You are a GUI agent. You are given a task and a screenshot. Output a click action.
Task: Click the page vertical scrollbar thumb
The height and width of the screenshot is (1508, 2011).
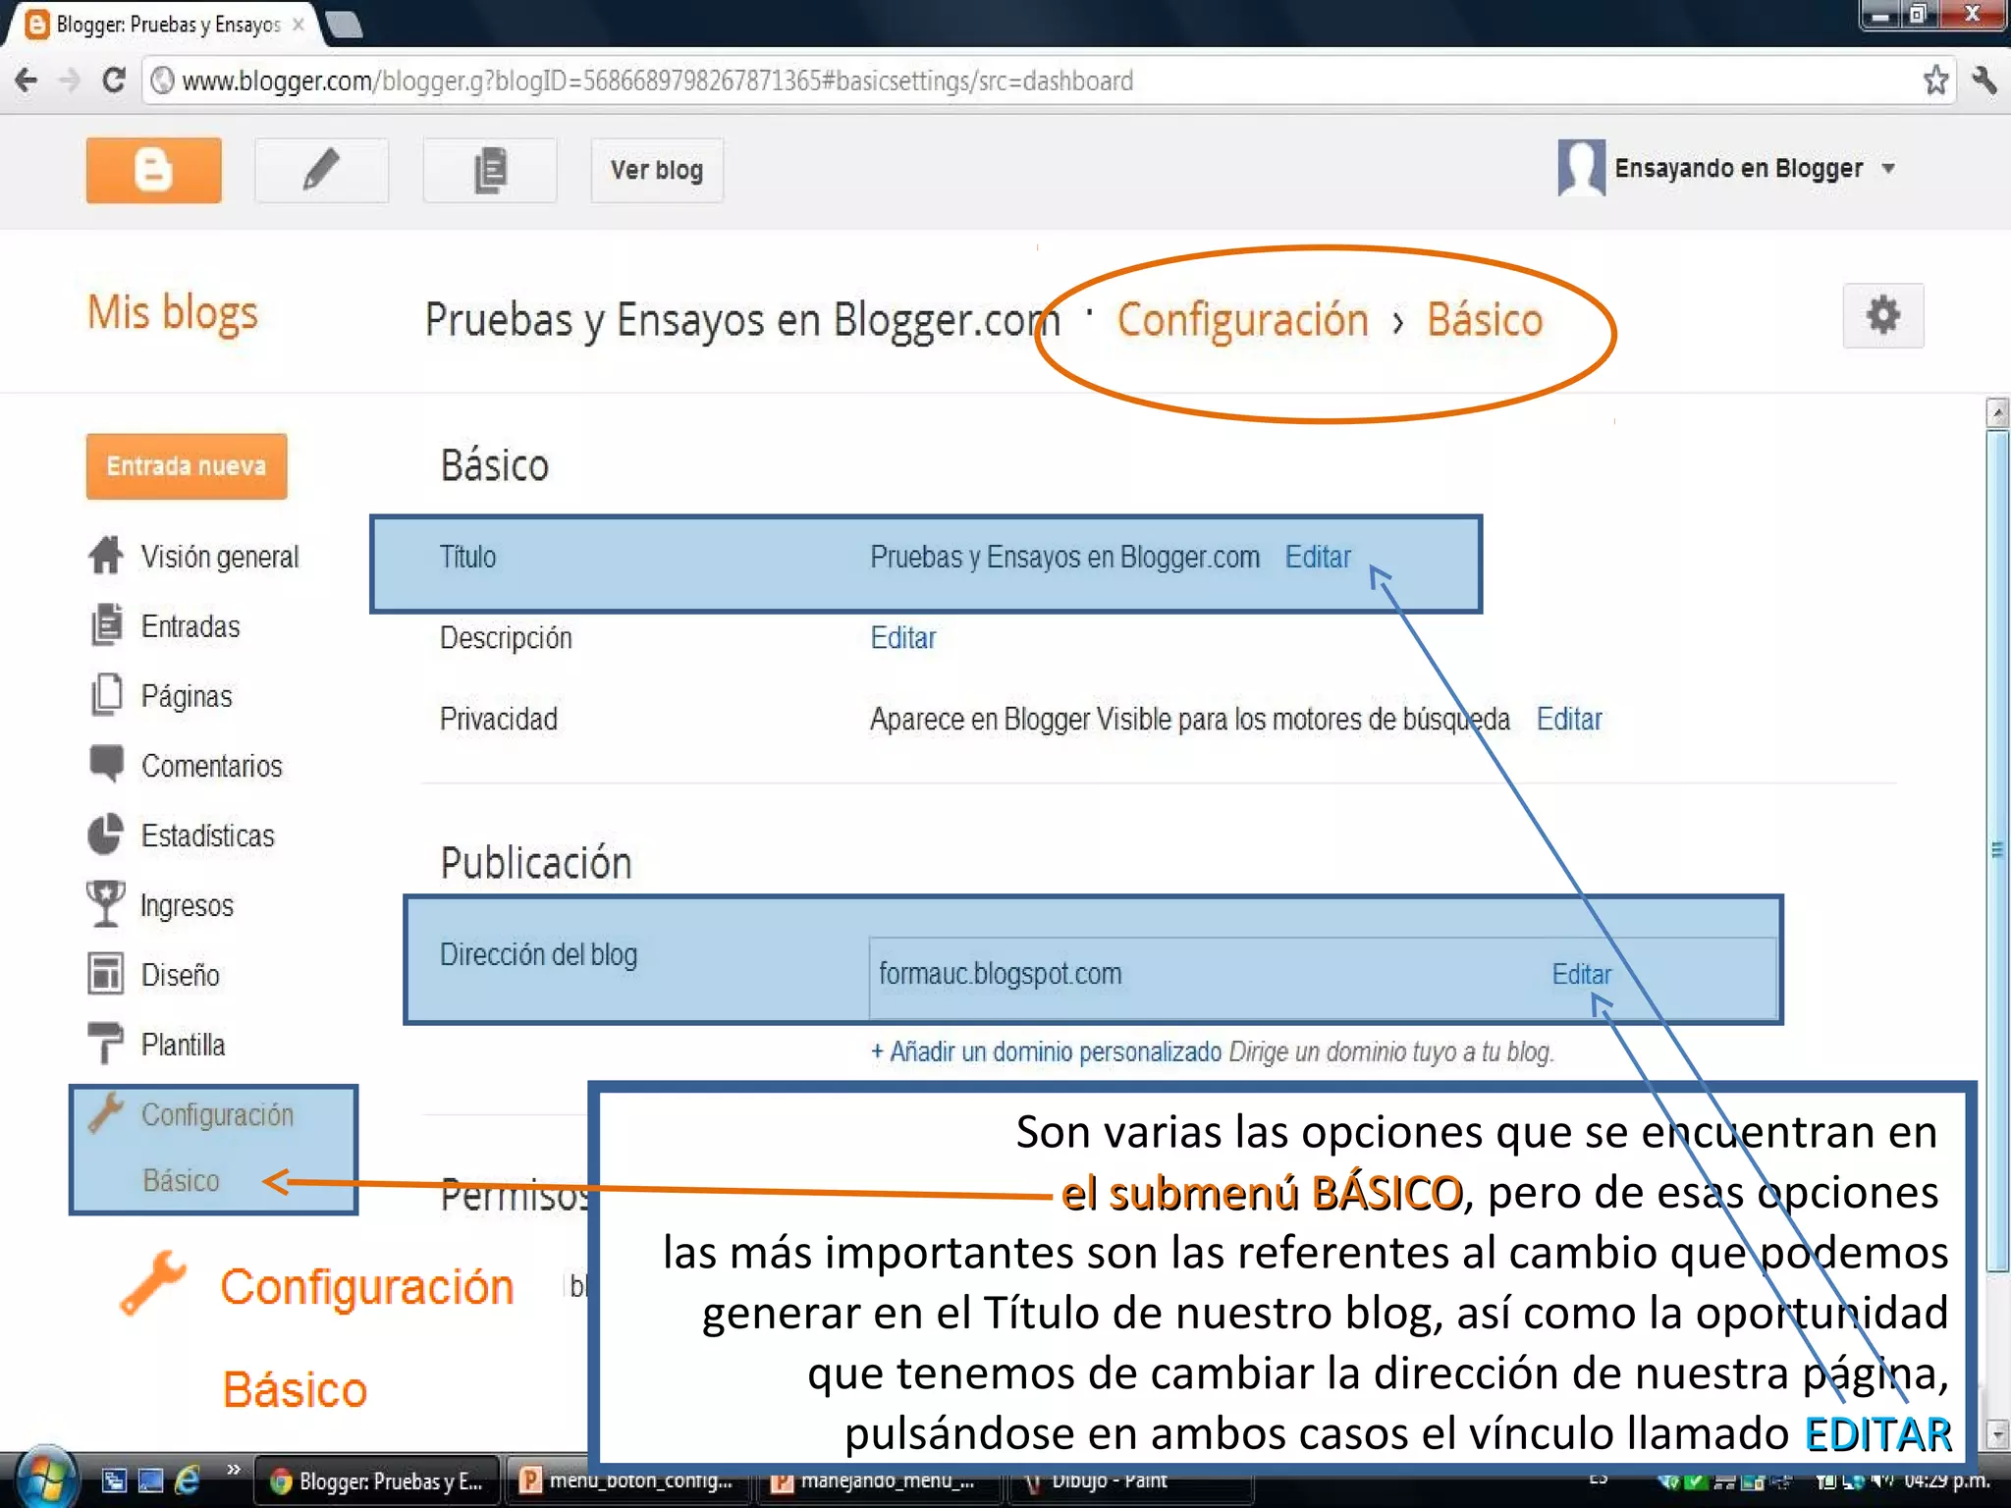click(x=1996, y=851)
